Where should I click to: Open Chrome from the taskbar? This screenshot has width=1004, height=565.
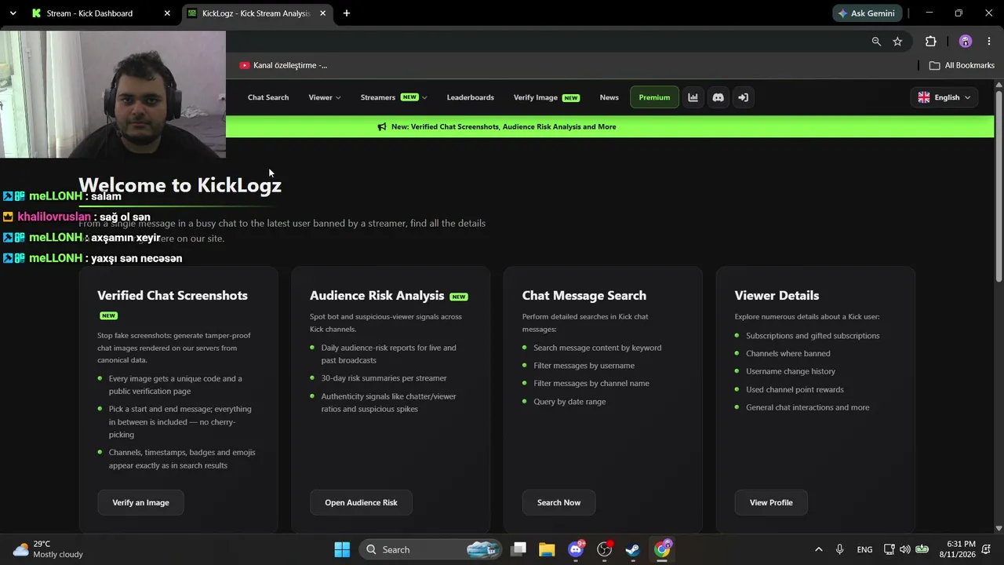[x=662, y=549]
